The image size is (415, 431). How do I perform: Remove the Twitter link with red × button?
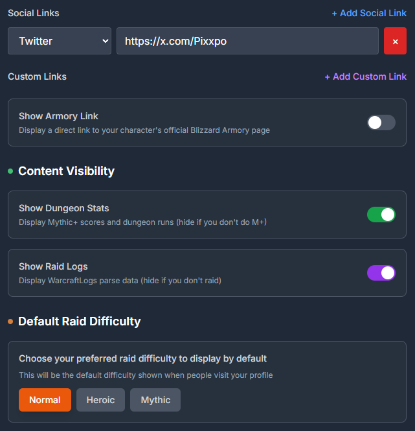pos(395,41)
